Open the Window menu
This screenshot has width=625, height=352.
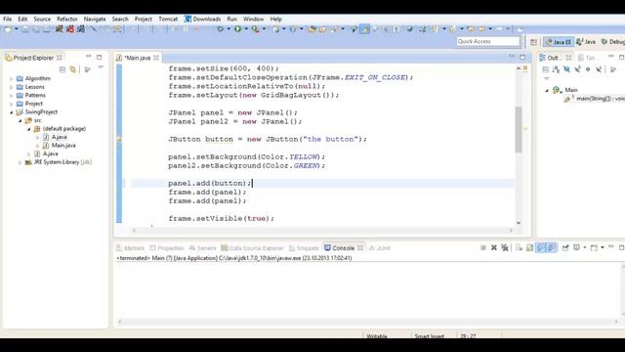pyautogui.click(x=254, y=19)
